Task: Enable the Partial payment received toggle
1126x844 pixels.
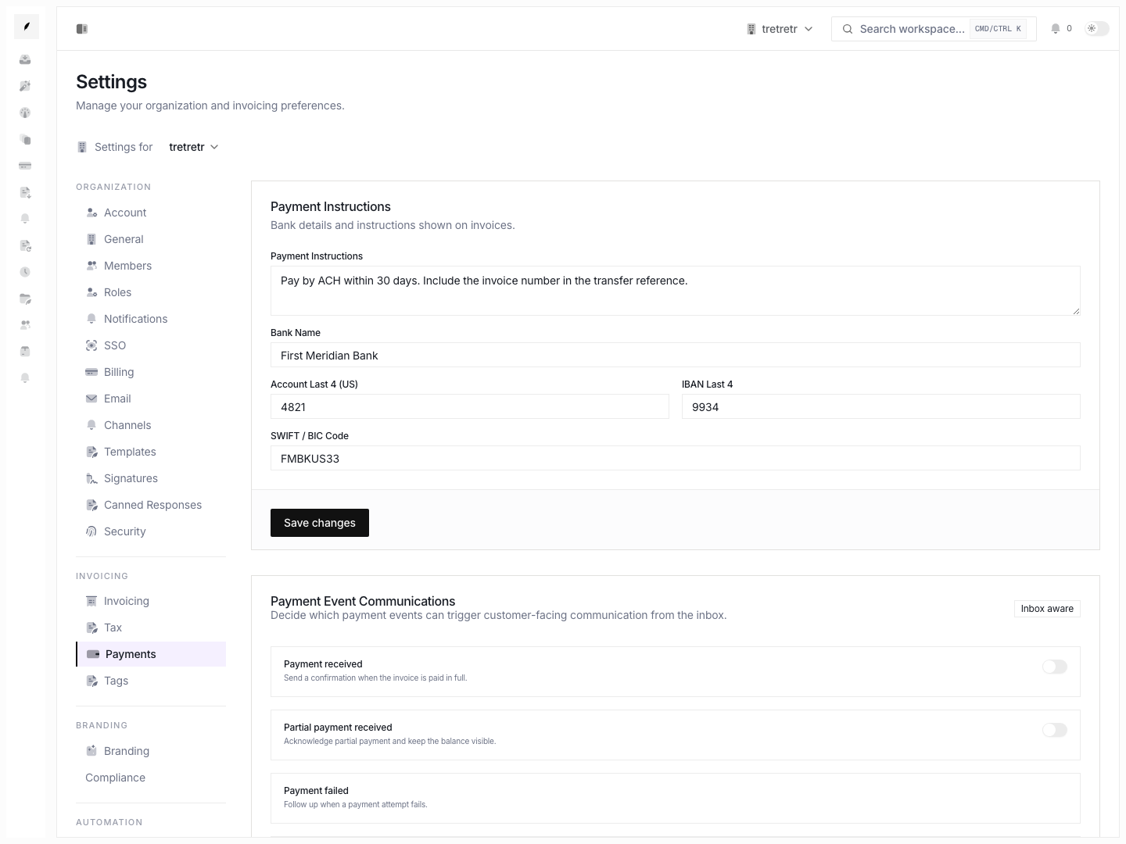Action: point(1054,730)
